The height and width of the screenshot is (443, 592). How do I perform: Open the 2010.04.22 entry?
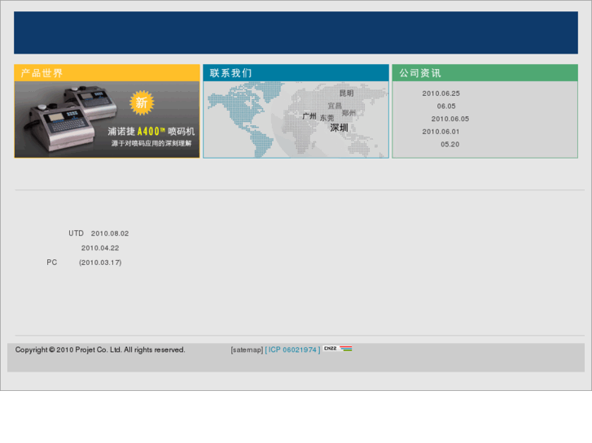pyautogui.click(x=100, y=248)
